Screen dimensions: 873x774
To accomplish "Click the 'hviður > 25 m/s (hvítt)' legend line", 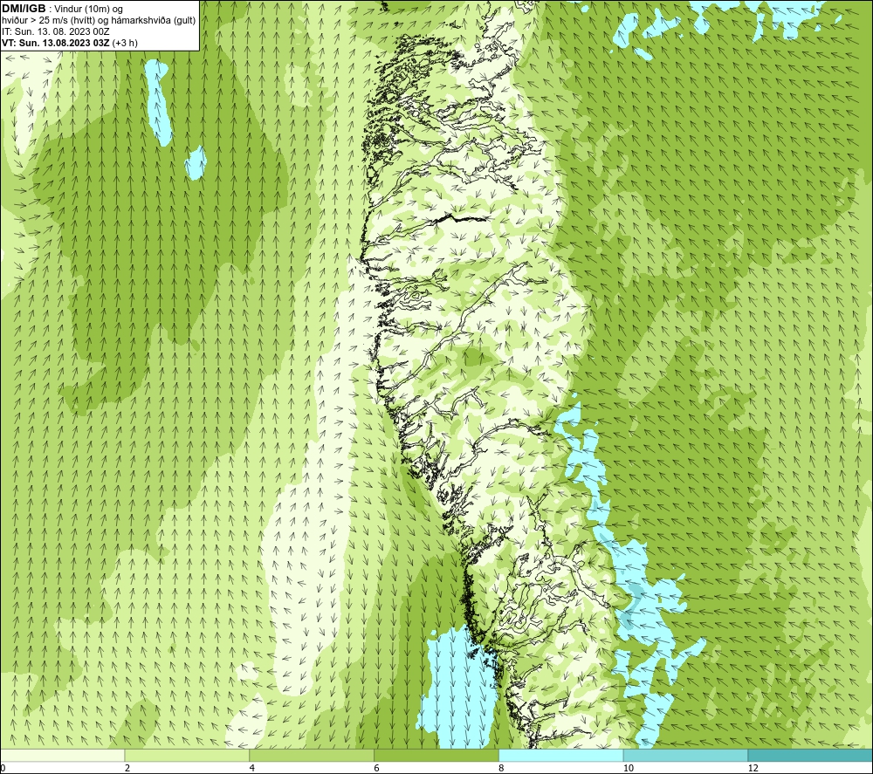I will 100,21.
